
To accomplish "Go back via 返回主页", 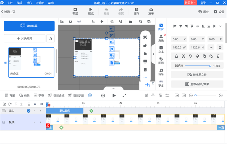I will click(8, 12).
